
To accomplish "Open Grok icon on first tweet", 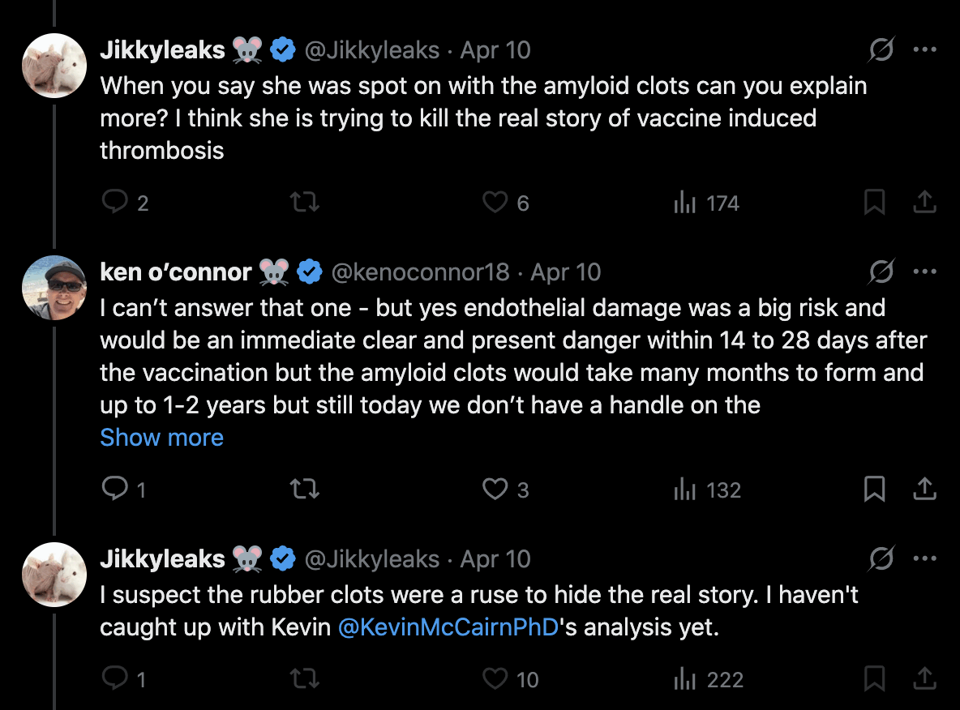I will [881, 50].
